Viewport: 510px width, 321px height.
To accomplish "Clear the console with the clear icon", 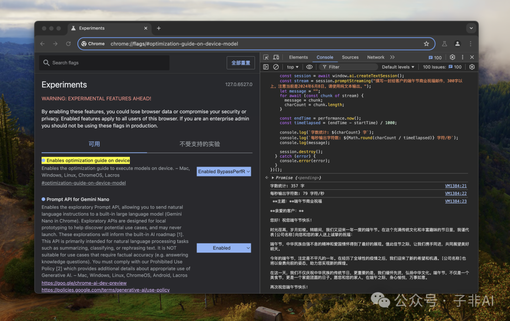I will (276, 67).
